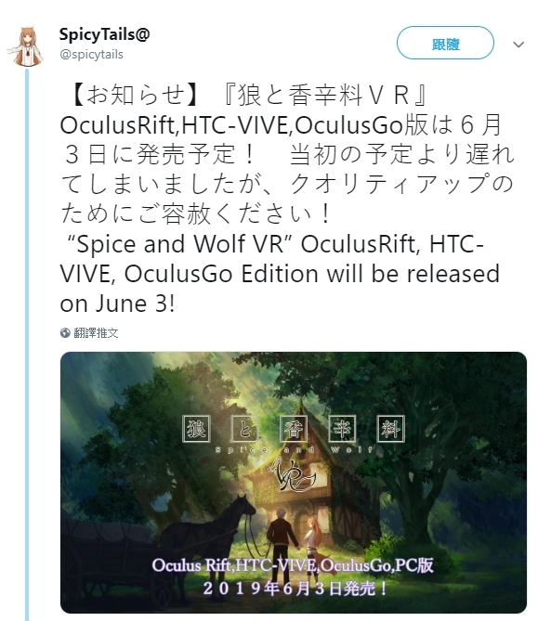Click the English "Spice and Wolf VR" tweet text

(280, 274)
